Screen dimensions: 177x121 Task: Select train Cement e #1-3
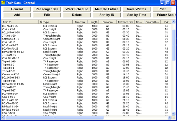[11, 39]
